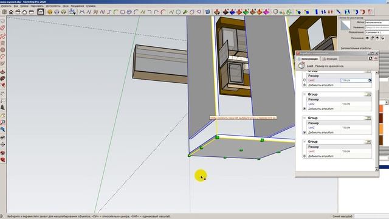
Task: Click the green recycle-style triangle icon
Action: click(289, 12)
